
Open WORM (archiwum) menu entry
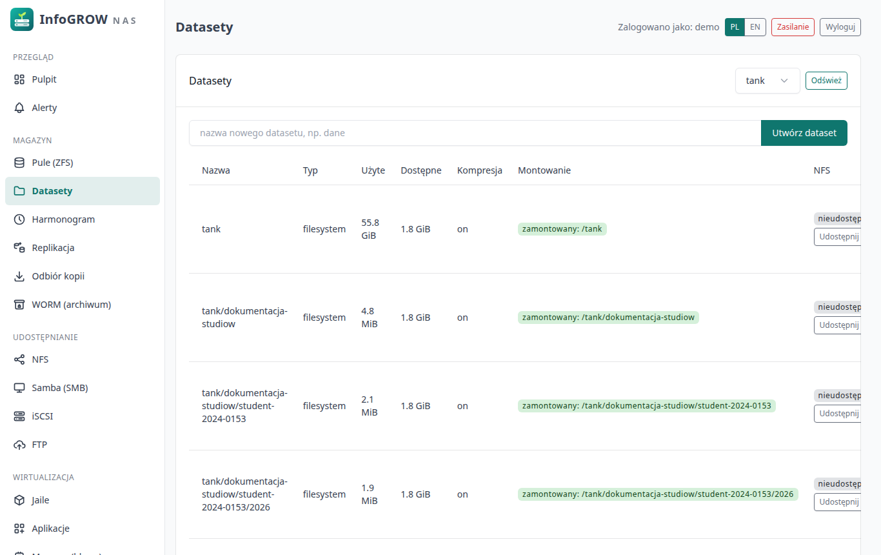83,305
